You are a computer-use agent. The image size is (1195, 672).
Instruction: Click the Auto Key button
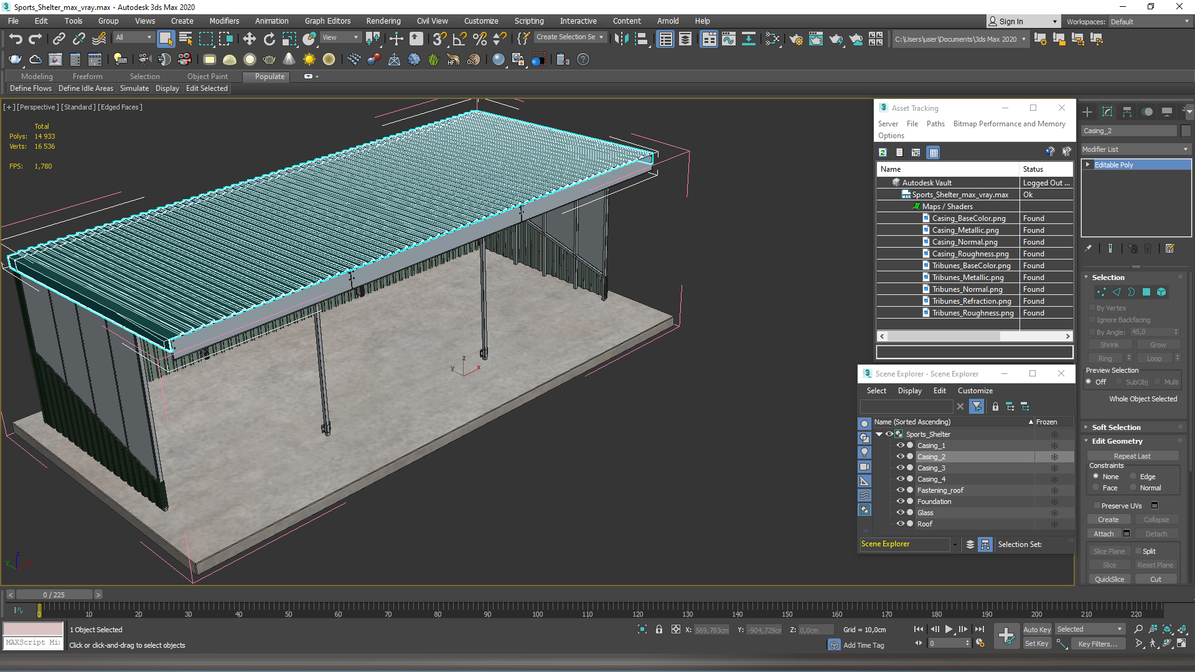[x=1037, y=630]
